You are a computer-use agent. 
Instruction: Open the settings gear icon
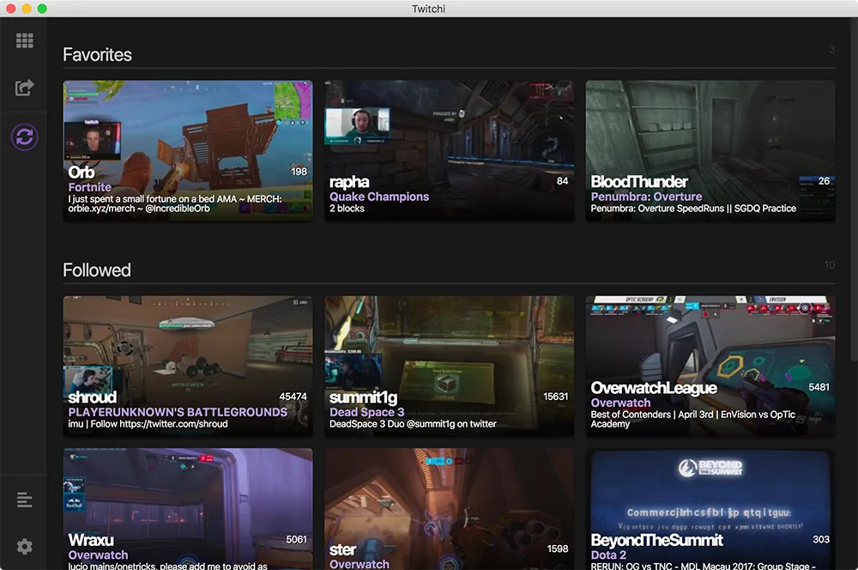pos(24,546)
